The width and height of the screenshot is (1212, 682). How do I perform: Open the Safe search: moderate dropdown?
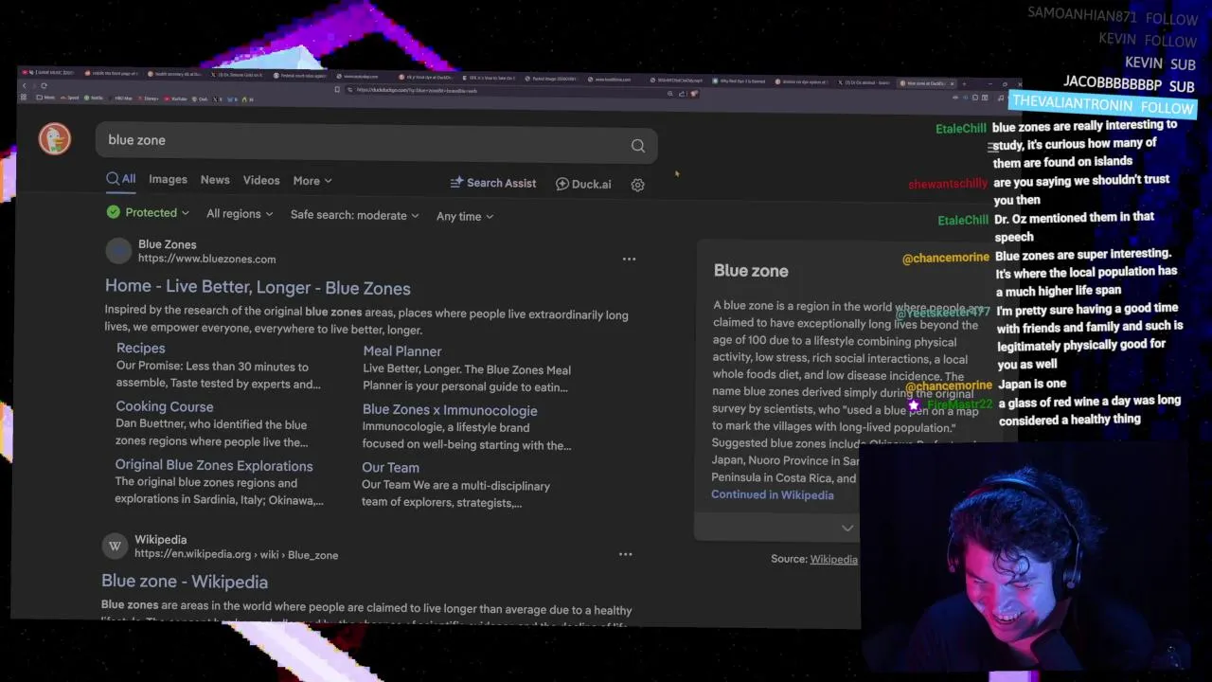click(354, 215)
